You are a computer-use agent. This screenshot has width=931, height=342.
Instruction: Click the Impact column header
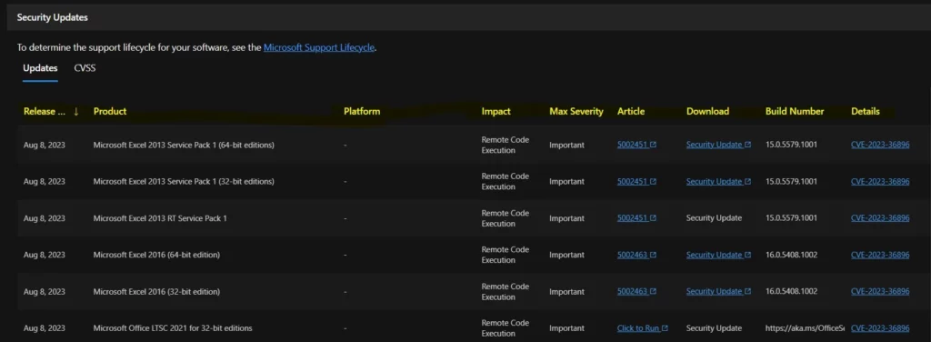click(x=496, y=111)
